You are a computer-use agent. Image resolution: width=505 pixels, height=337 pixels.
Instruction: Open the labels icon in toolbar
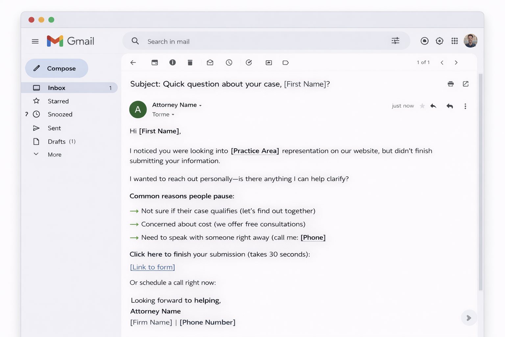coord(285,63)
